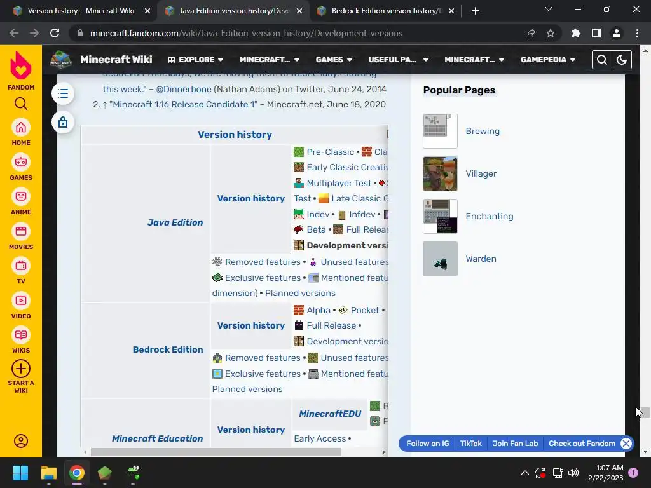Screen dimensions: 651x488
Task: Expand the Useful Pa... dropdown
Action: pos(399,60)
